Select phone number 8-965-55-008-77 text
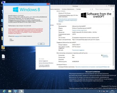The width and height of the screenshot is (117, 93). [x=76, y=45]
